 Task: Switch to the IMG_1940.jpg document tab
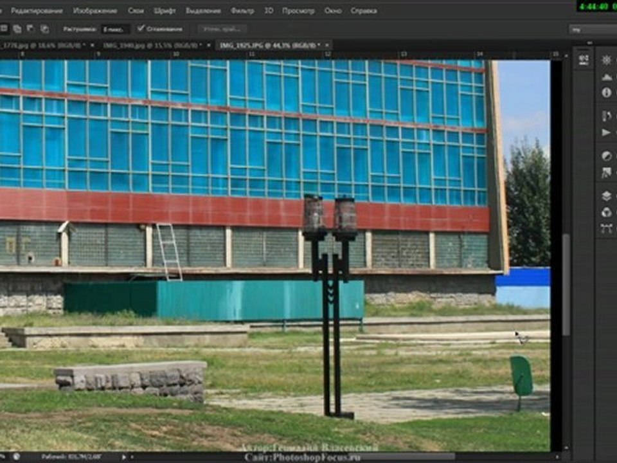tap(152, 45)
